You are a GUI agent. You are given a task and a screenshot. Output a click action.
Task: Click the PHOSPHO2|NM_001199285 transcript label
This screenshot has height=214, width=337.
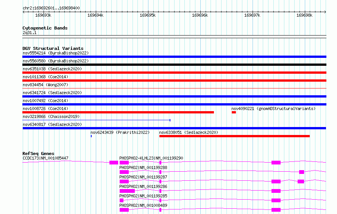(x=144, y=196)
